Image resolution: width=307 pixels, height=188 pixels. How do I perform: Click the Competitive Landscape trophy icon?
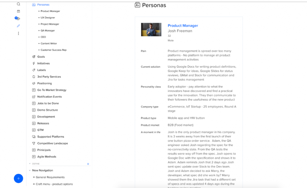(34, 143)
